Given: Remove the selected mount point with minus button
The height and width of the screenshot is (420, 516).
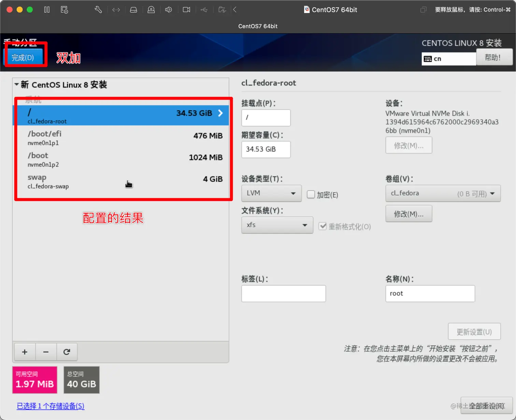Looking at the screenshot, I should [x=46, y=352].
